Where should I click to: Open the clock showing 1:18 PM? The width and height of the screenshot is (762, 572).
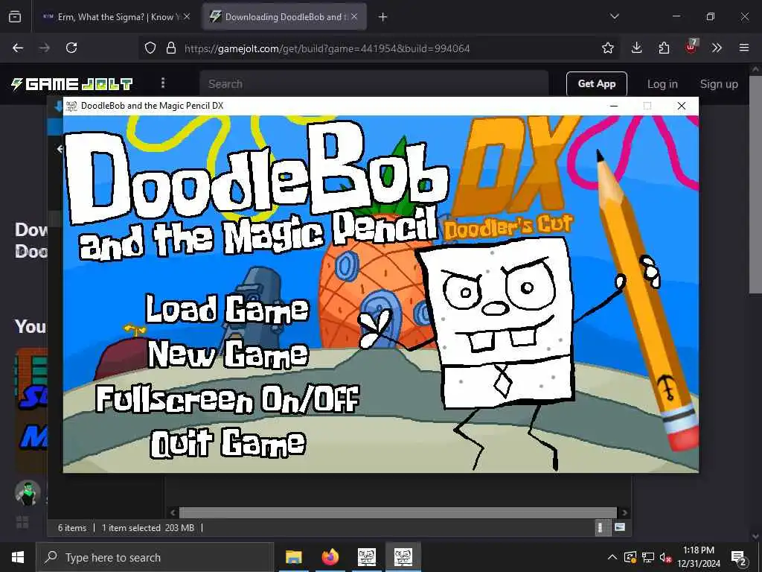point(698,557)
